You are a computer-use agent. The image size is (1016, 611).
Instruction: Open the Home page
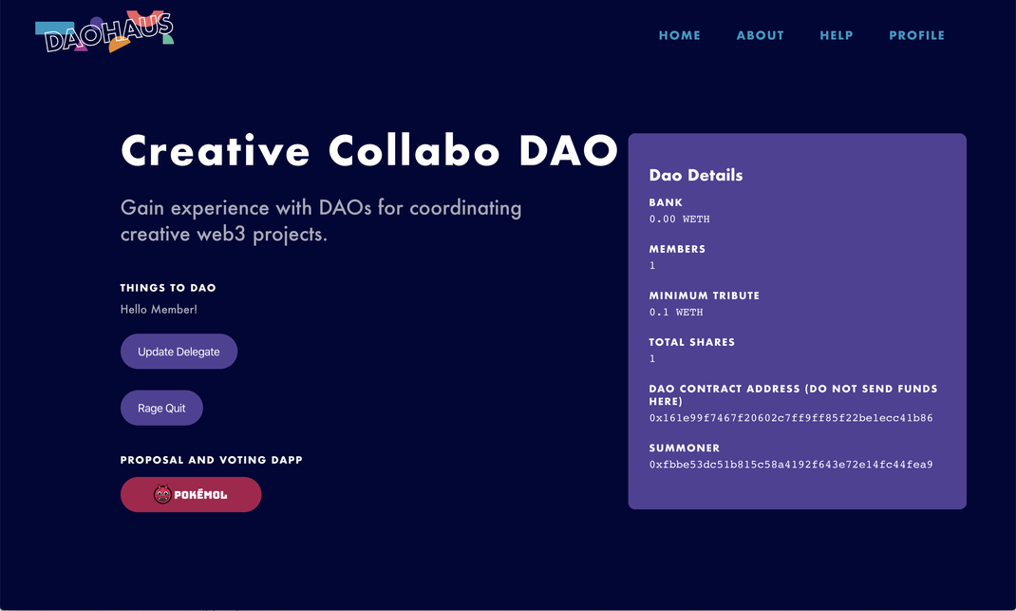coord(679,36)
